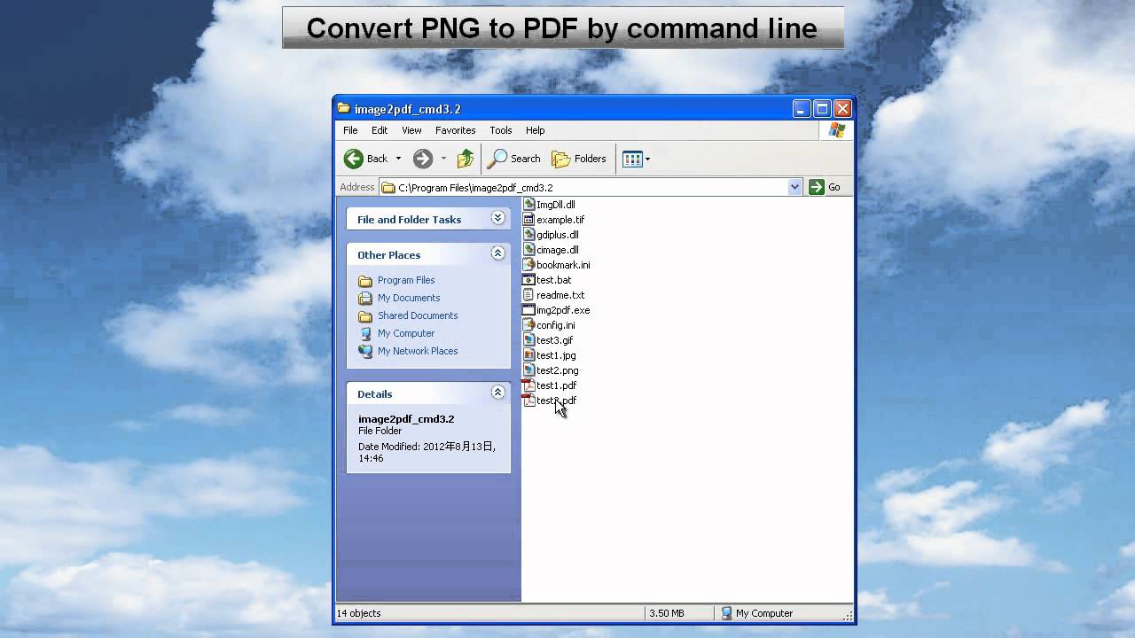Collapse the Other Places panel
The image size is (1135, 638).
[x=497, y=253]
